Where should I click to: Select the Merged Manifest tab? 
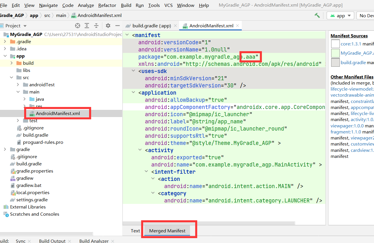pyautogui.click(x=167, y=231)
